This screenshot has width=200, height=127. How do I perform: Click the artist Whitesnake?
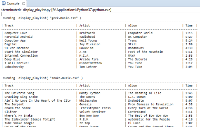88,101
